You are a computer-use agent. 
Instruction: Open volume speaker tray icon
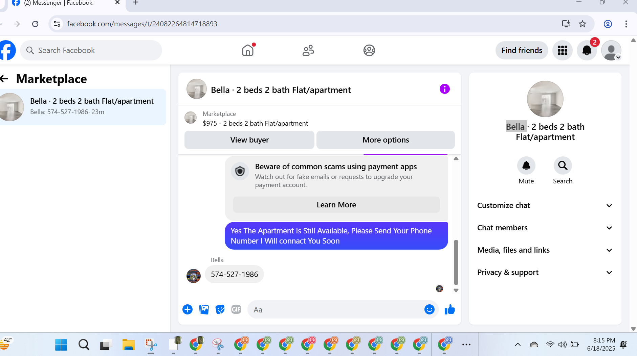point(562,345)
